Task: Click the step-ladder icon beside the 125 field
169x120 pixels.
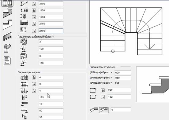Action: [24, 97]
